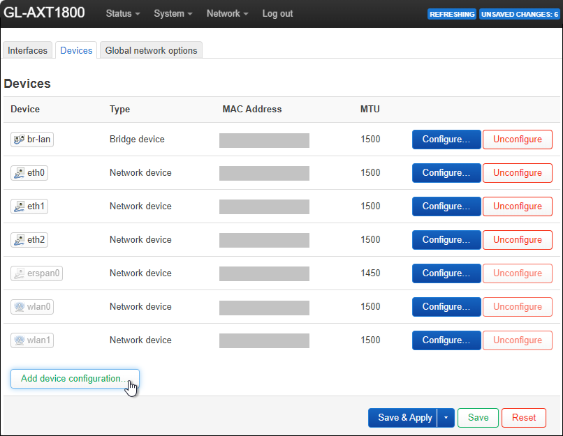Select the Devices tab

[x=76, y=50]
